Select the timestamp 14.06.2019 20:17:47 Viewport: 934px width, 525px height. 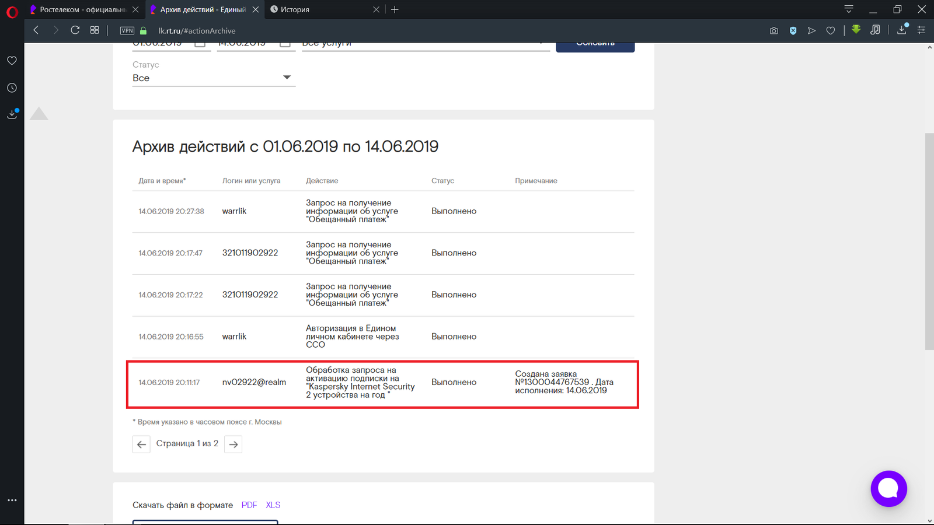point(170,253)
